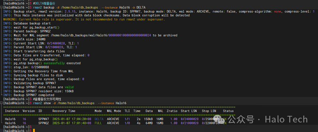The image size is (318, 132).
Task: Click the 'TLI' column header
Action: (127, 111)
